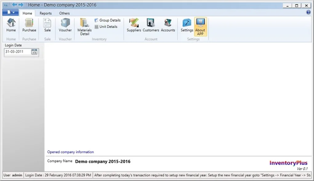
Task: Click the Opened company information link
Action: tap(70, 152)
